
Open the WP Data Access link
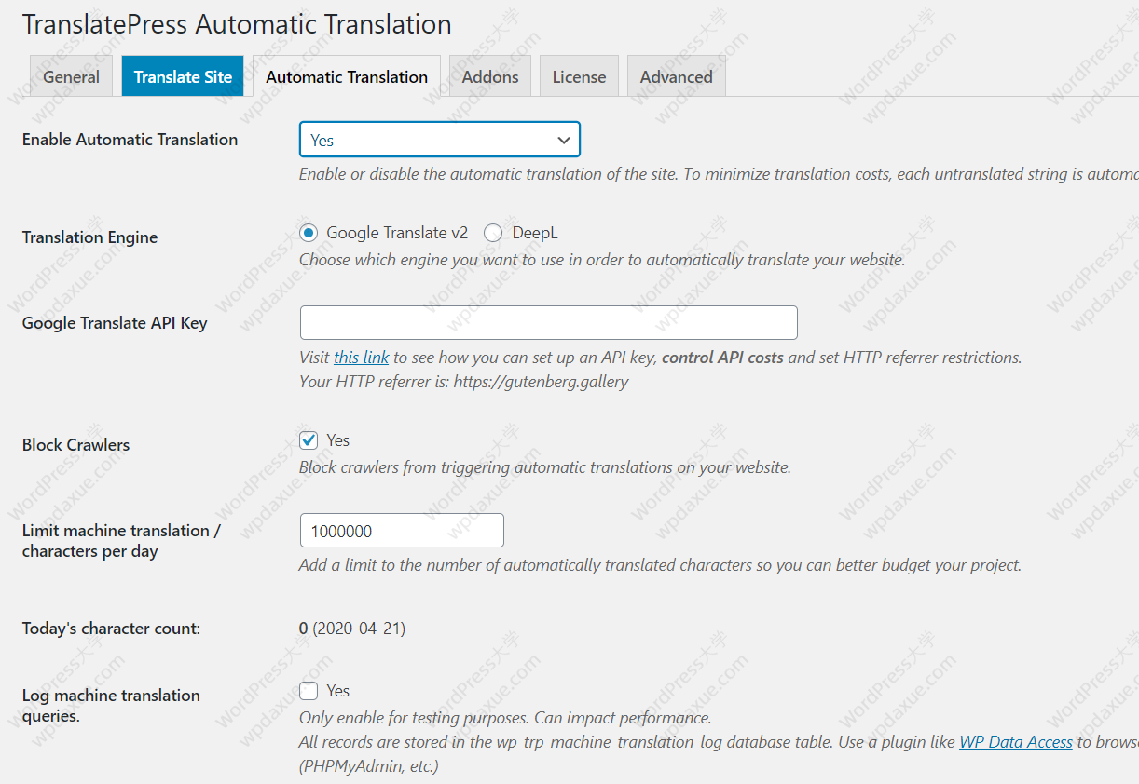[x=1016, y=742]
